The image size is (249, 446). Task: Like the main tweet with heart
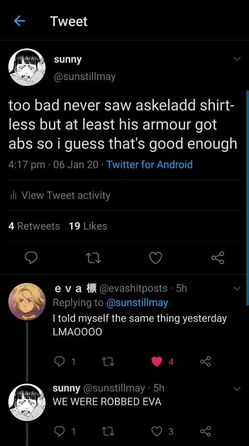click(156, 258)
